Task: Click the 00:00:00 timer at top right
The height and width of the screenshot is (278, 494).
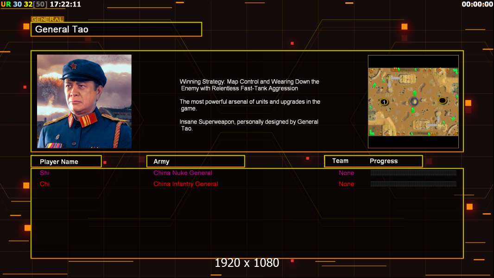Action: 477,4
